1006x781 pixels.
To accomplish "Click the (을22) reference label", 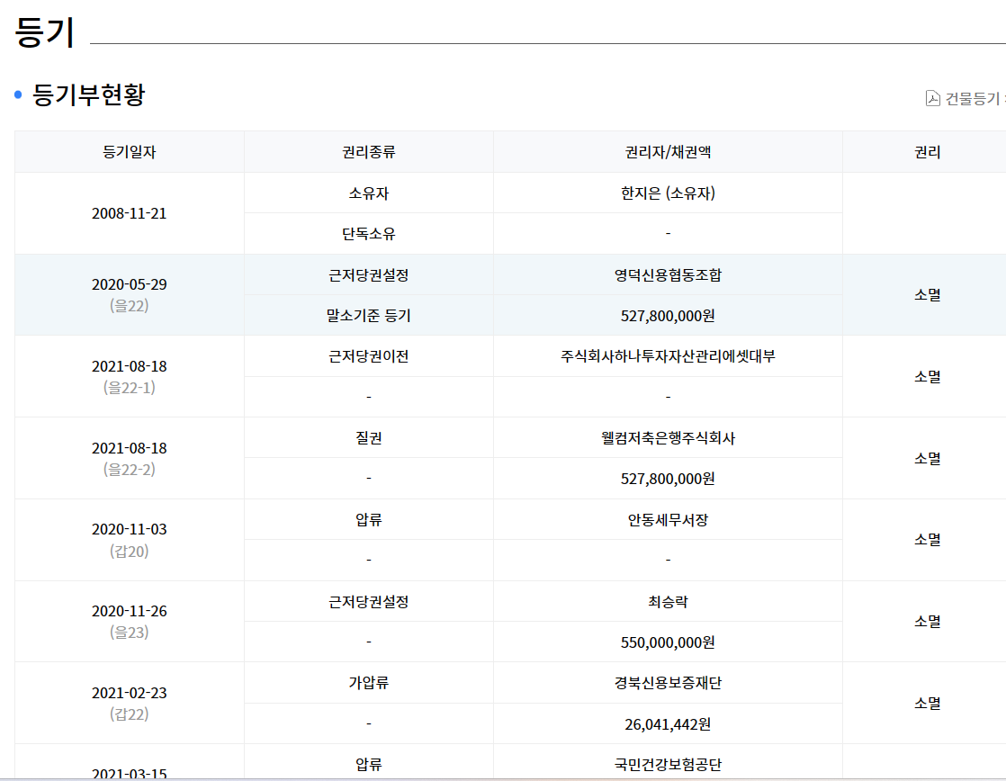I will [x=129, y=305].
